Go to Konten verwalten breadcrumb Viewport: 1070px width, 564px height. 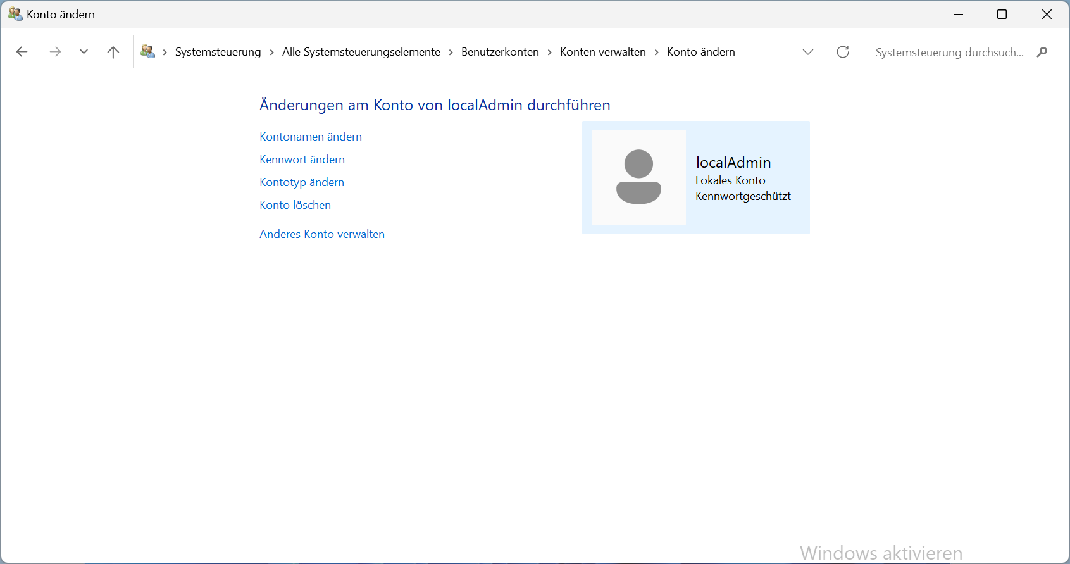pos(602,52)
